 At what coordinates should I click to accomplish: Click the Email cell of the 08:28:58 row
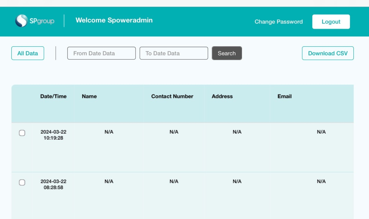[x=321, y=182]
